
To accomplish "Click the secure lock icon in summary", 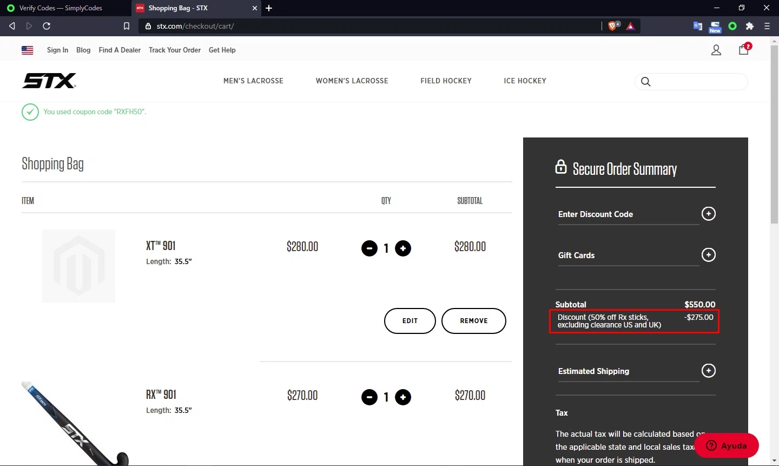I will click(561, 167).
